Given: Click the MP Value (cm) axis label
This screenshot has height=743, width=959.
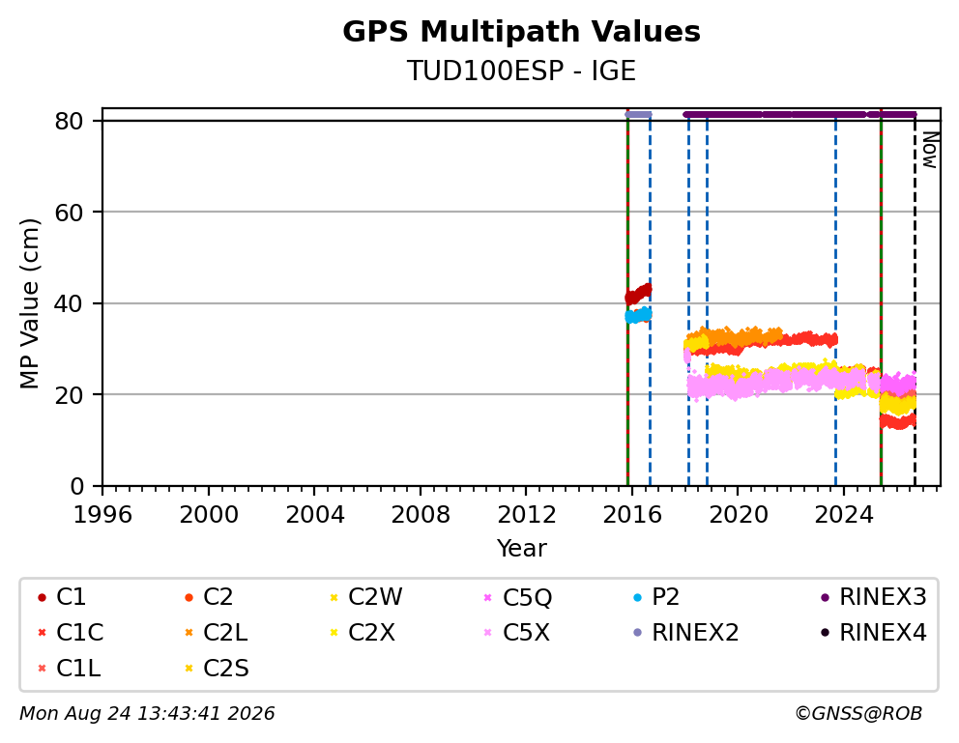Looking at the screenshot, I should click(x=29, y=303).
